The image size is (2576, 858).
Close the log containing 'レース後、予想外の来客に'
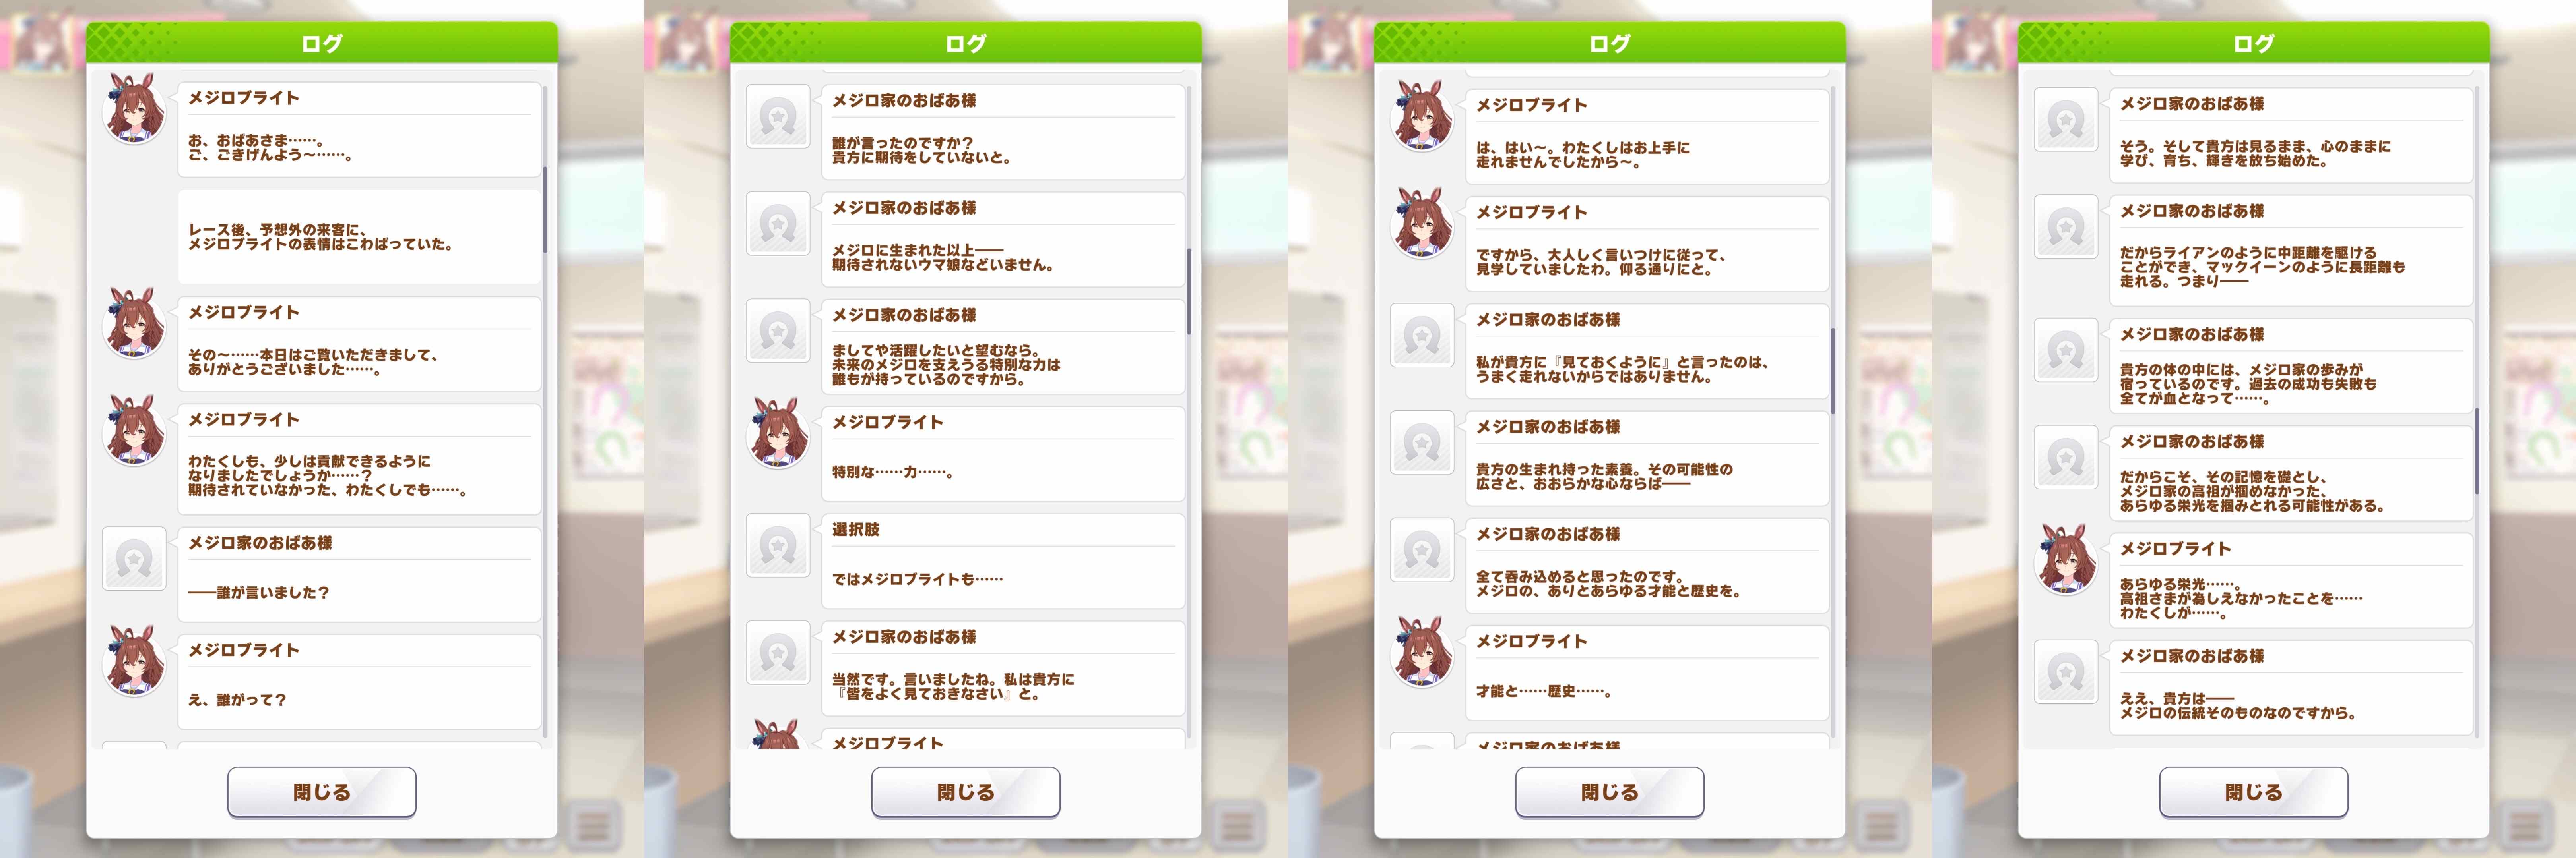[322, 792]
